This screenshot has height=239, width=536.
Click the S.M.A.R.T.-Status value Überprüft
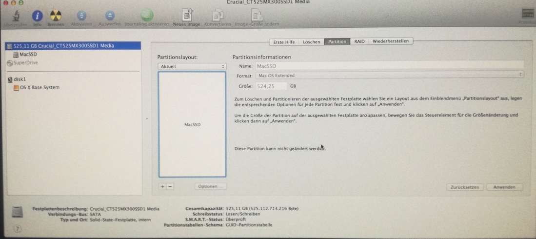click(x=236, y=219)
